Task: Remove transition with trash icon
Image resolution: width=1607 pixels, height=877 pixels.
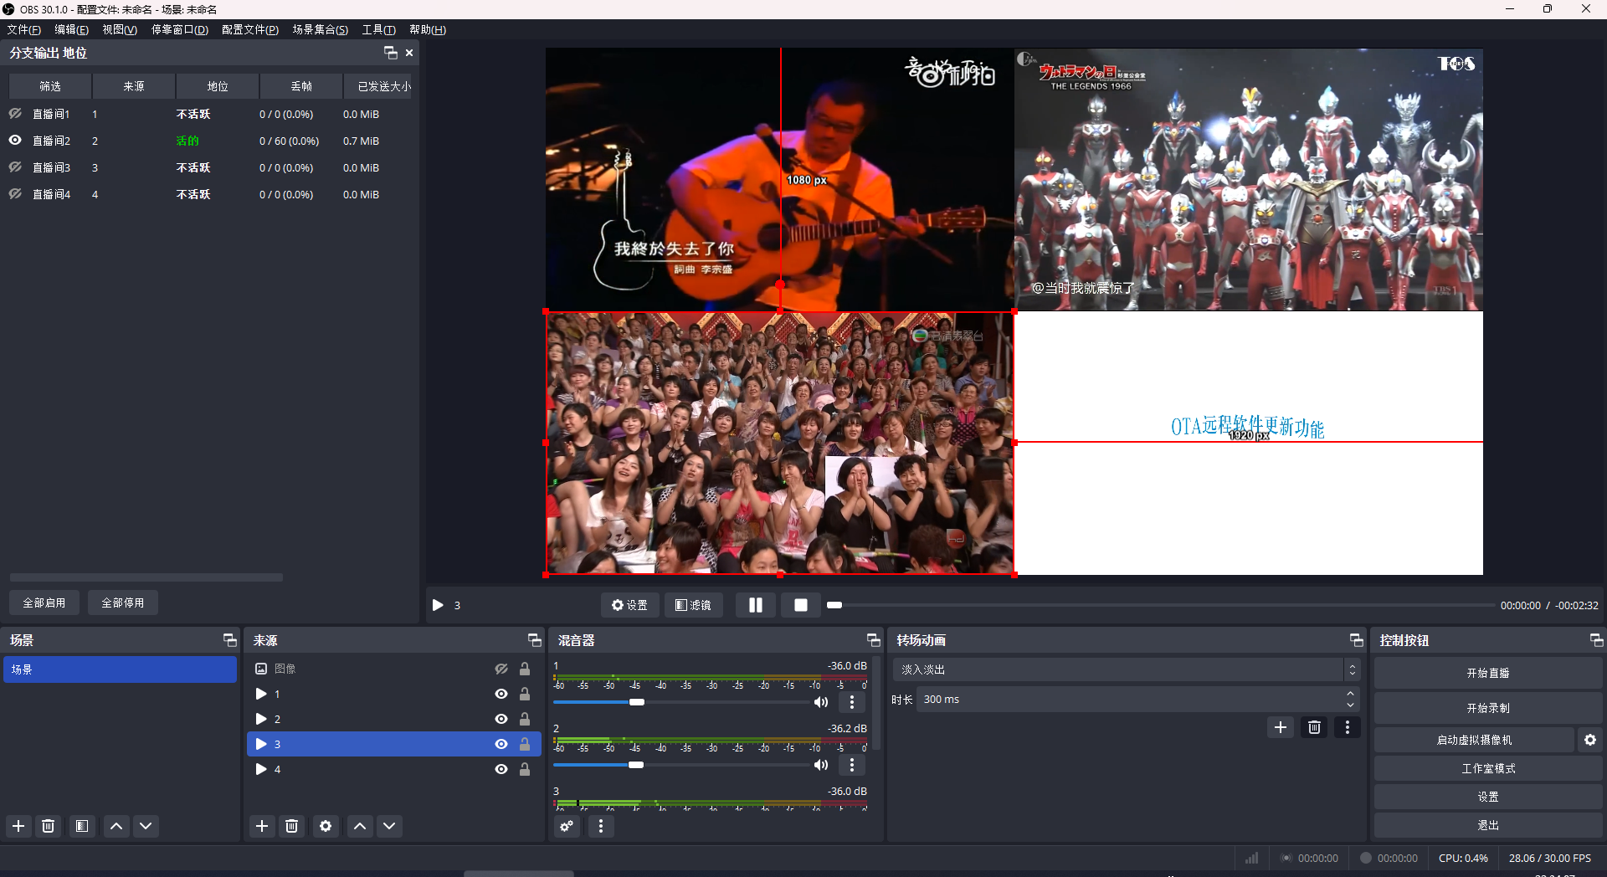Action: [1315, 727]
